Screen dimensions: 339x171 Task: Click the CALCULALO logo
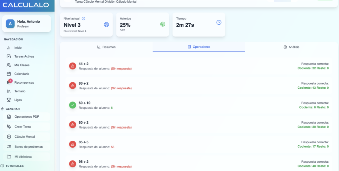click(26, 5)
